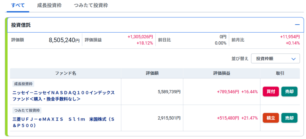
Task: Switch to the つみたて投資枠 tab
Action: 91,6
